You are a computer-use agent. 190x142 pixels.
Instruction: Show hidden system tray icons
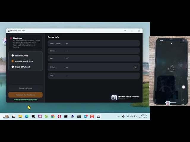point(118,116)
